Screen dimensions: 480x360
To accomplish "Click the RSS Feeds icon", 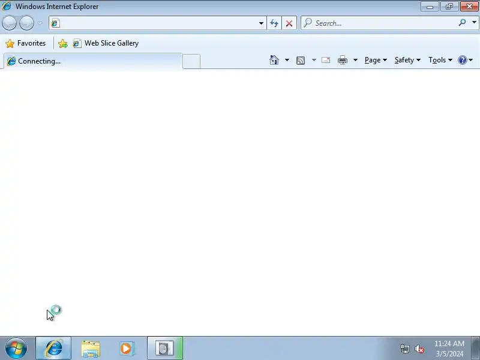I will point(301,61).
